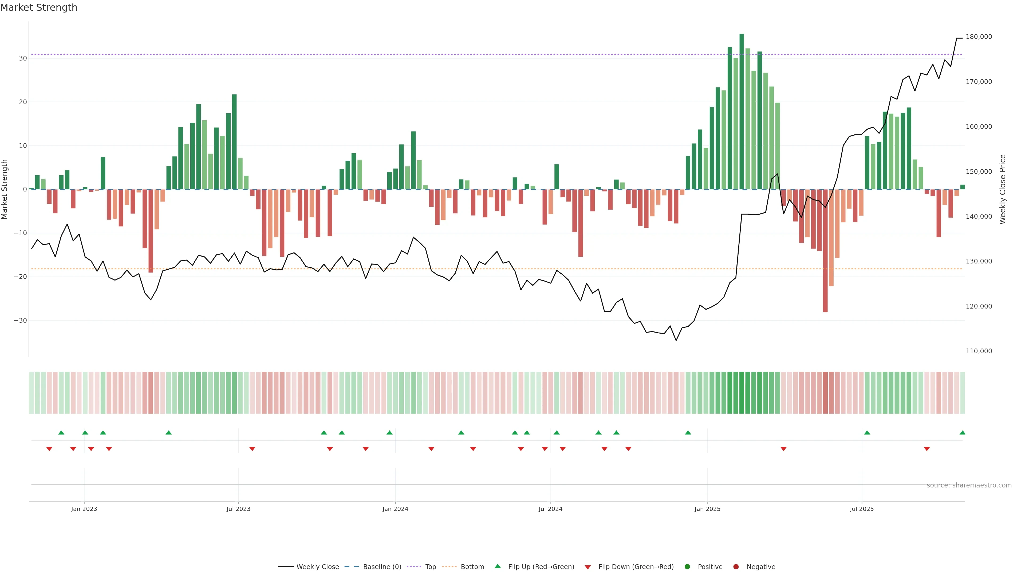Screen dimensions: 1025x576
Task: Click the darkest green heatmap strip cell
Action: [x=742, y=393]
